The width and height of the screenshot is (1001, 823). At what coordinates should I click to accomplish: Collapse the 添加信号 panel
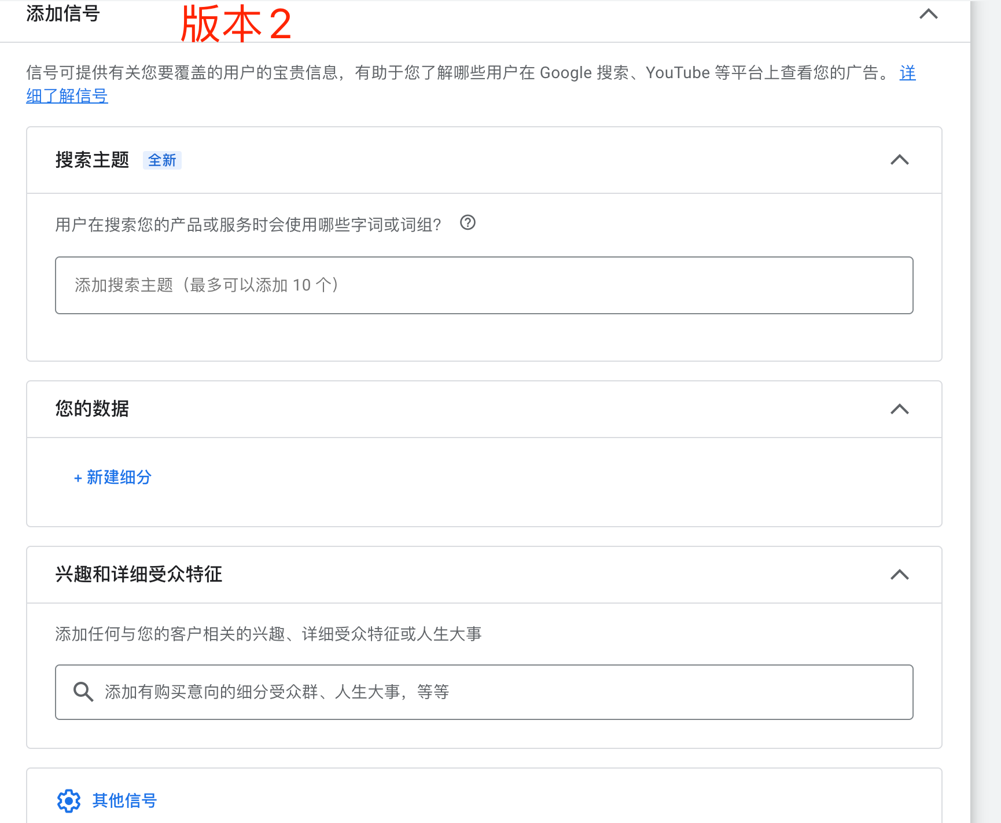928,14
